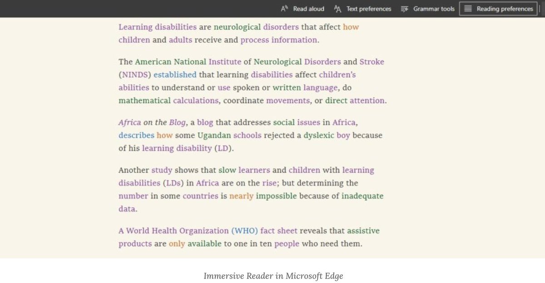Click the abbreviation '(WHO)'

(x=244, y=230)
